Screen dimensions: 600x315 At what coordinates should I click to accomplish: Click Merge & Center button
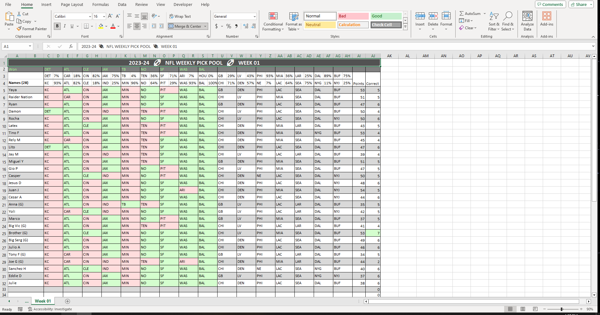tap(185, 26)
